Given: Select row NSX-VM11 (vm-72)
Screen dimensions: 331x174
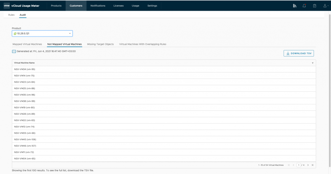Looking at the screenshot, I should [x=164, y=152].
